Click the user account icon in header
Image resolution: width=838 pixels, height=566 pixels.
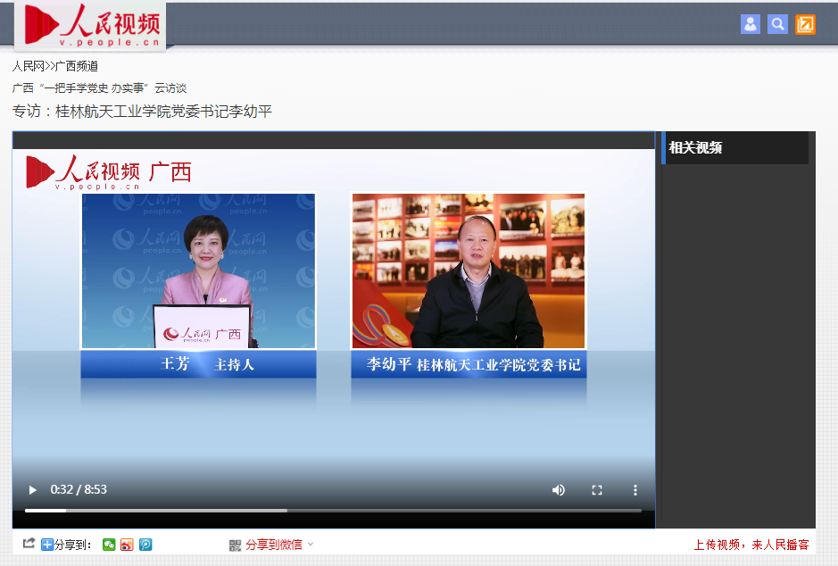coord(750,24)
